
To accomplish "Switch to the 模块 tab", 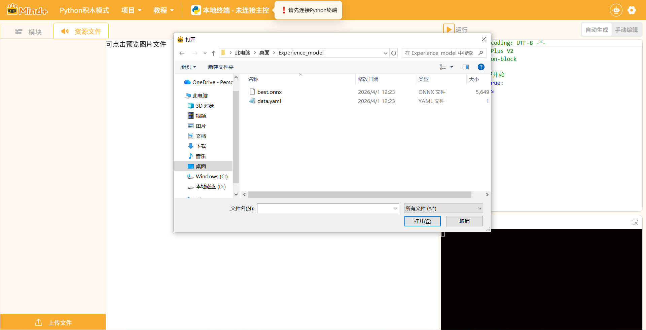I will [x=29, y=32].
